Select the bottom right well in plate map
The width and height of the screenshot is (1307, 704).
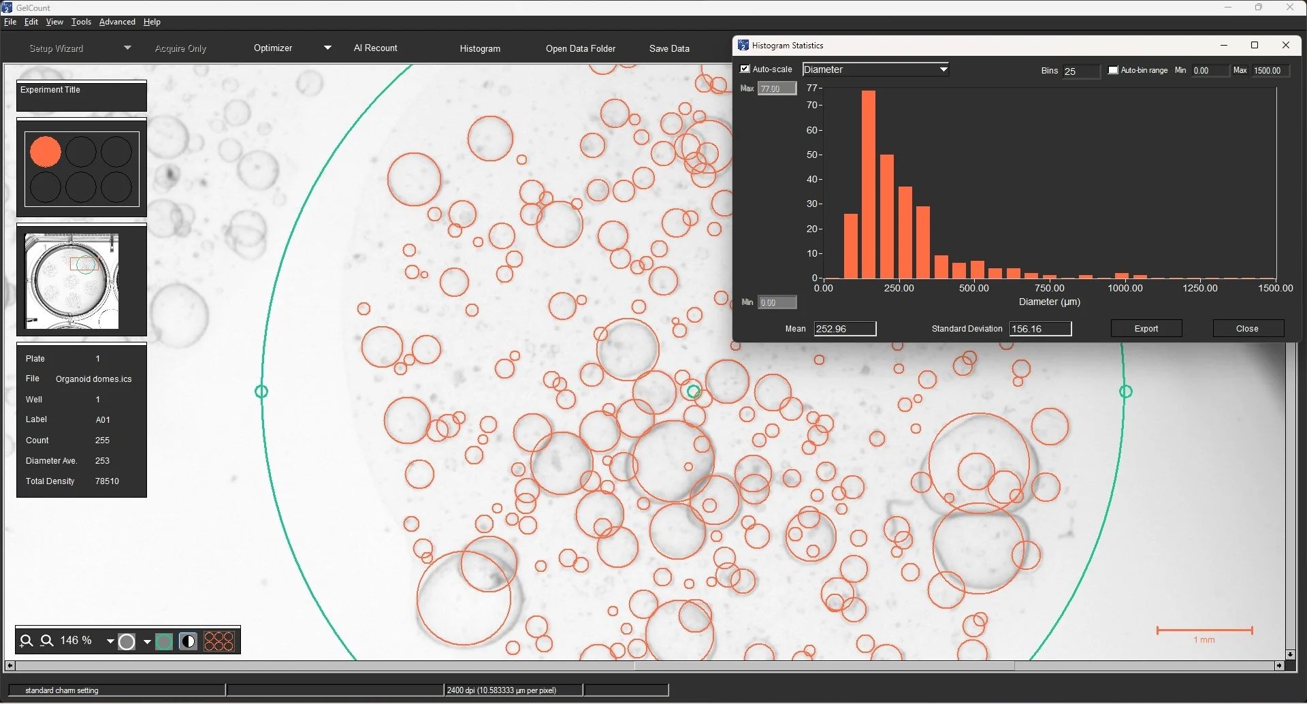pyautogui.click(x=116, y=187)
